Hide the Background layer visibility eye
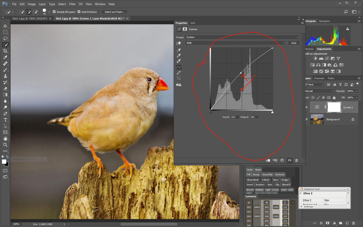Screen dimensions: 363x227 click(306, 119)
